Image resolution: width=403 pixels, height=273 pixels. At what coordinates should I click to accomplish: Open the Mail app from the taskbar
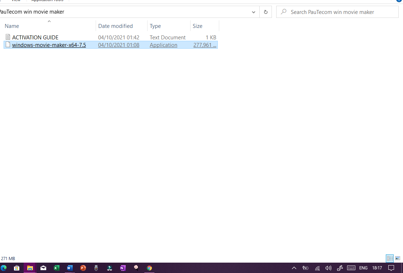(x=43, y=268)
